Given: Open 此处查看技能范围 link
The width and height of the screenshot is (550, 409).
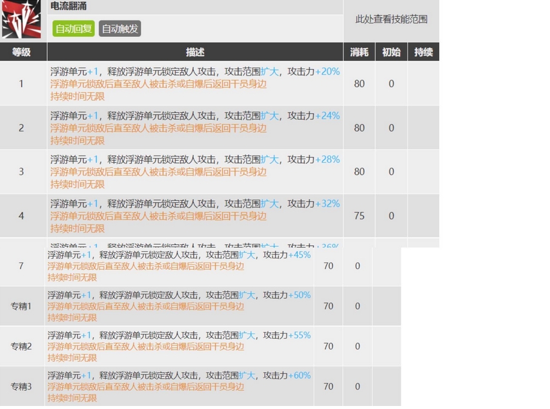Looking at the screenshot, I should tap(391, 19).
